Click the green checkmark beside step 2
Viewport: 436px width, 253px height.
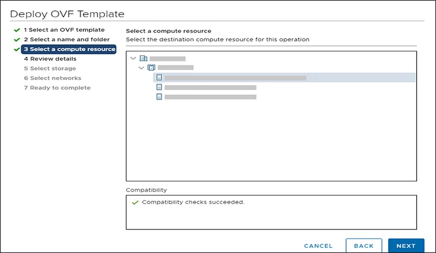click(x=17, y=40)
